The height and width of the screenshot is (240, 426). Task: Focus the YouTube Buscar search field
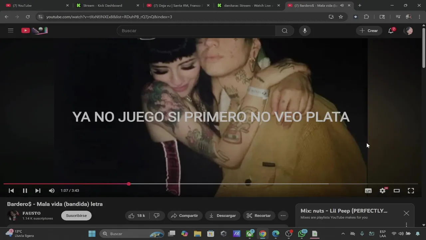(x=196, y=31)
